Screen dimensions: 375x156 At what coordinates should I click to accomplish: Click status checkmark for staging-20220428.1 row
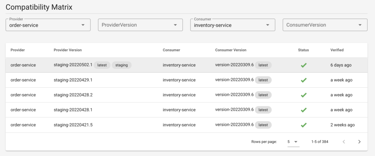point(304,110)
